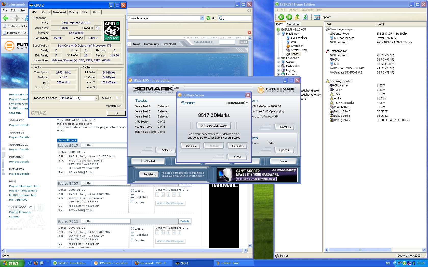Check Published for score 8467 project
Viewport: 428px width, 267px height.
tap(132, 196)
